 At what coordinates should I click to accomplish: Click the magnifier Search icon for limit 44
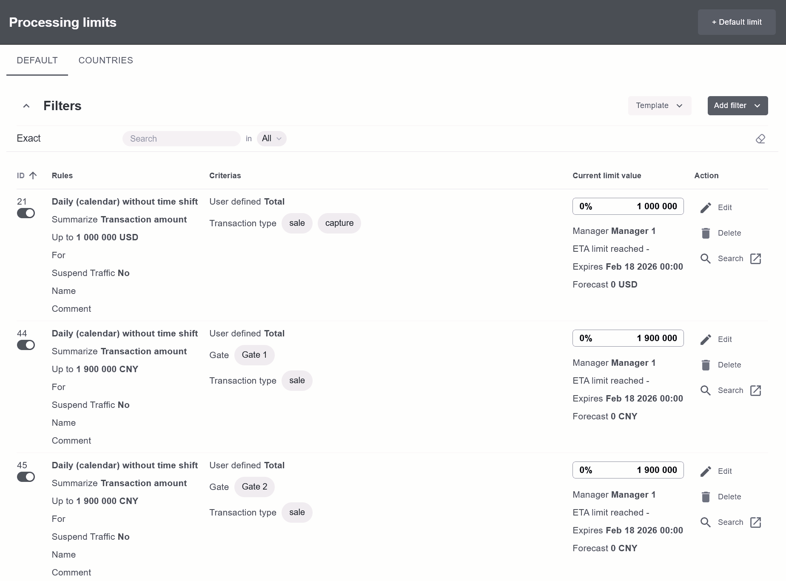[706, 390]
